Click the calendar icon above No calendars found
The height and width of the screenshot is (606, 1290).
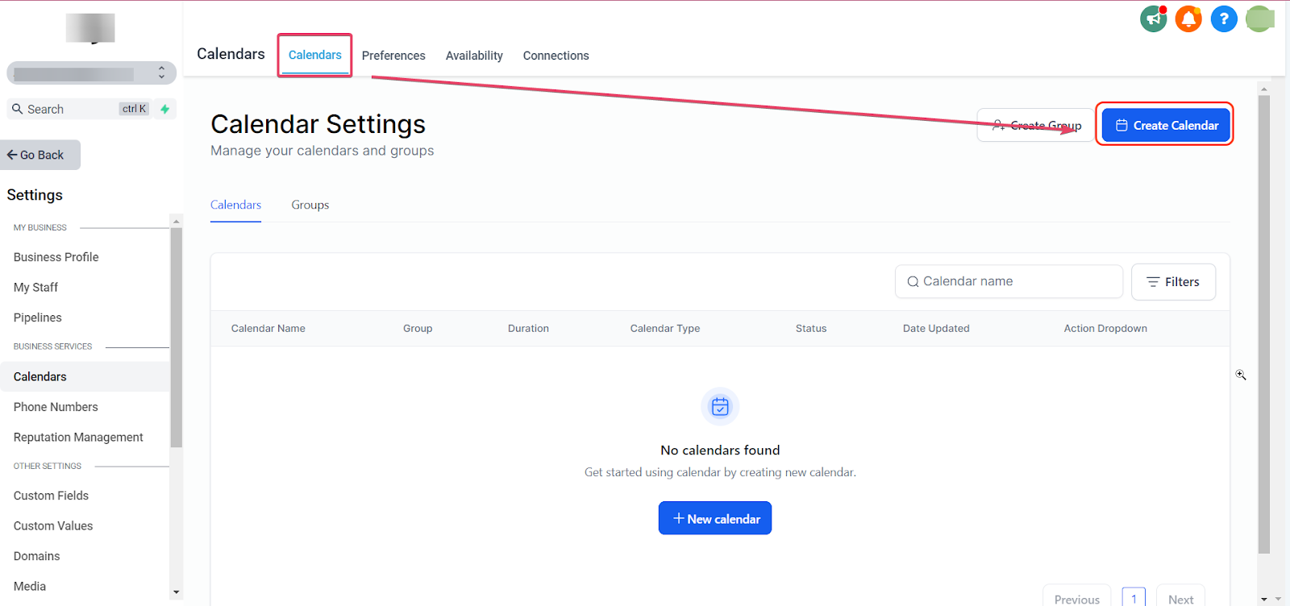pos(720,406)
